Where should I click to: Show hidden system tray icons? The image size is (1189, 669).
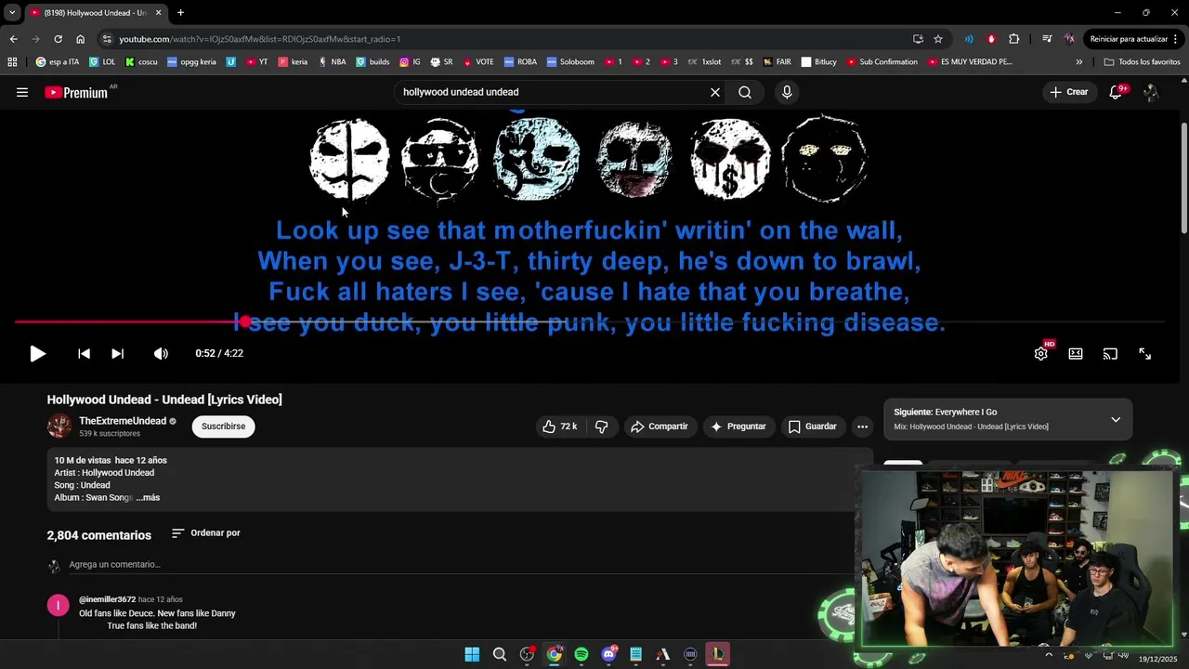[1049, 655]
